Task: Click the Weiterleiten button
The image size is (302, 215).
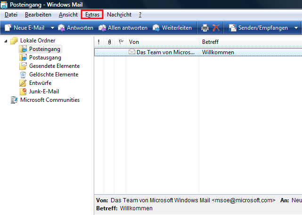Action: [172, 28]
